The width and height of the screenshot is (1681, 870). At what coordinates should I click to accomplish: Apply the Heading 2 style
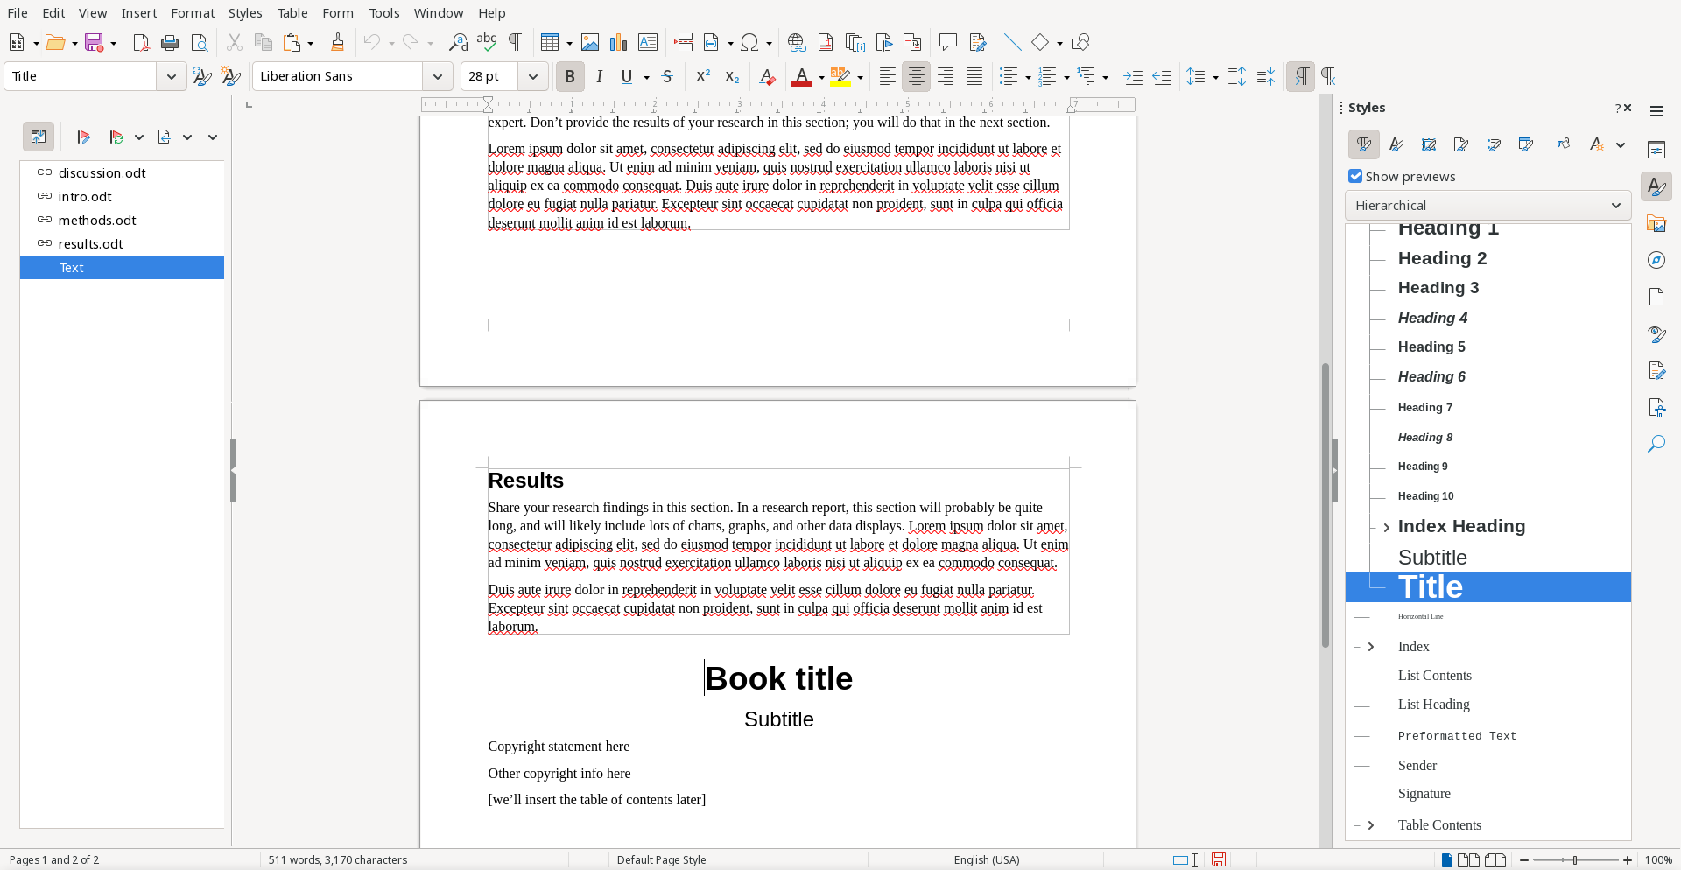tap(1442, 258)
